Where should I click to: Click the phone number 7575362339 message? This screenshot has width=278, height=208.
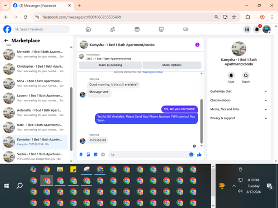tap(98, 140)
